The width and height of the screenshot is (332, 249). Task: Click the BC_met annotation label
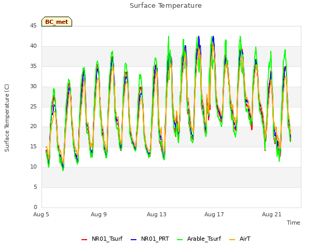pyautogui.click(x=57, y=22)
